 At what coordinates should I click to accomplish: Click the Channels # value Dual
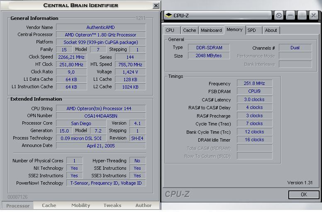(x=295, y=48)
